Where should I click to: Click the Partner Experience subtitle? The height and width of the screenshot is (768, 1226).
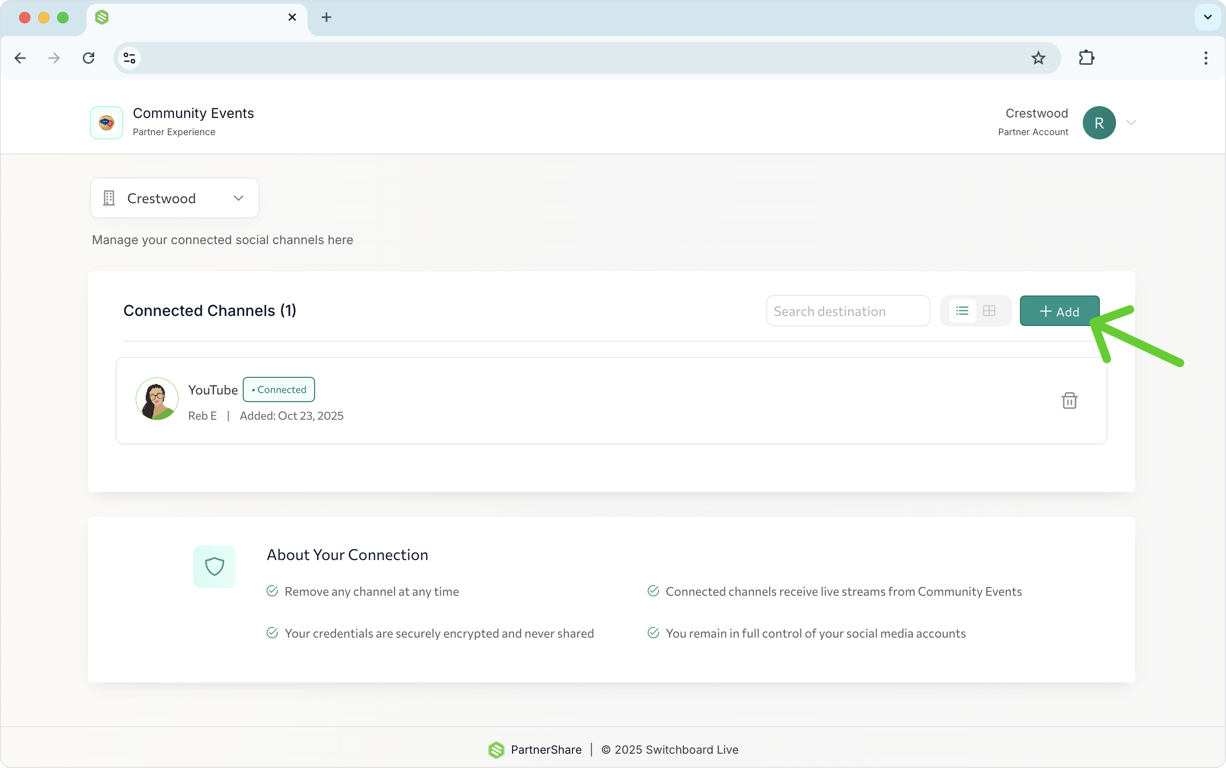pyautogui.click(x=174, y=132)
